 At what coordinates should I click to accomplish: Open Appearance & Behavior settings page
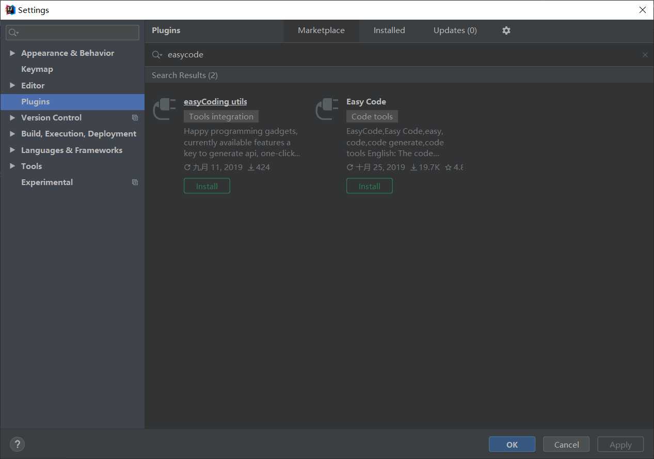[x=68, y=53]
